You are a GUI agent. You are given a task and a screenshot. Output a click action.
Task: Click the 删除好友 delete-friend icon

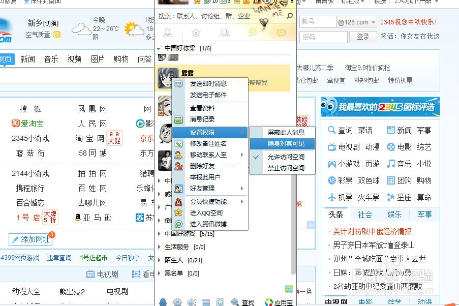178,166
